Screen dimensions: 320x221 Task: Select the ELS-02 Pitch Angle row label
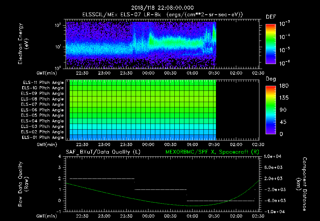click(x=42, y=132)
